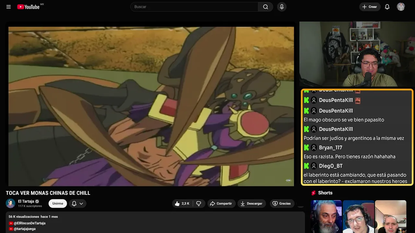Screen dimensions: 415x233
Task: Open the YouTube guide hamburger menu
Action: (9, 7)
